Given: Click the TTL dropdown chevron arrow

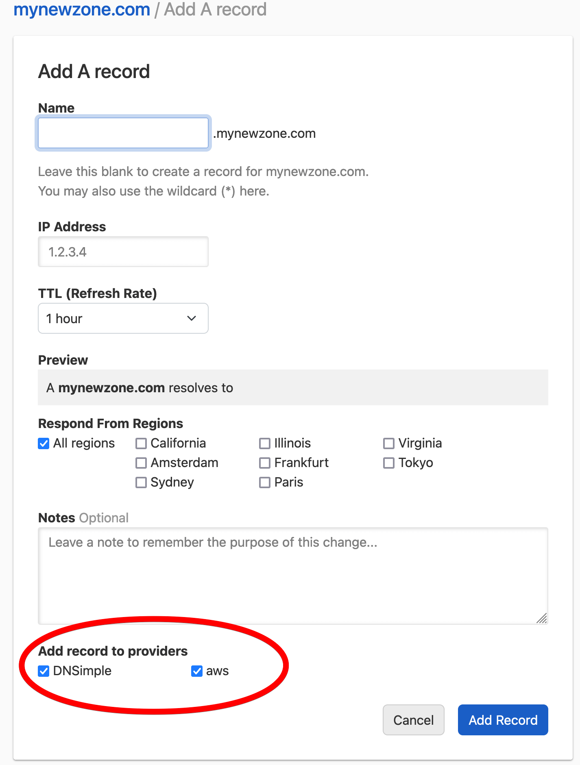Looking at the screenshot, I should pyautogui.click(x=192, y=319).
